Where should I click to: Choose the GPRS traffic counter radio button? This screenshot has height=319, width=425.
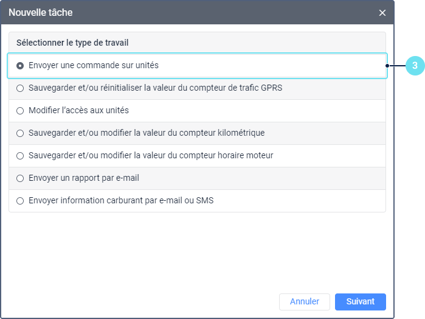click(x=20, y=88)
